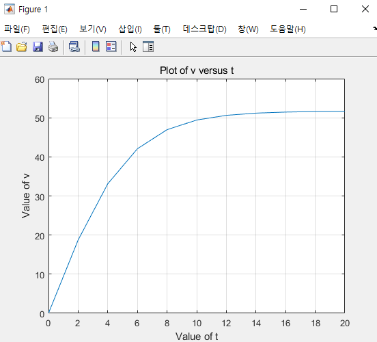Create a new figure with the New icon
377x342 pixels.
coord(6,47)
